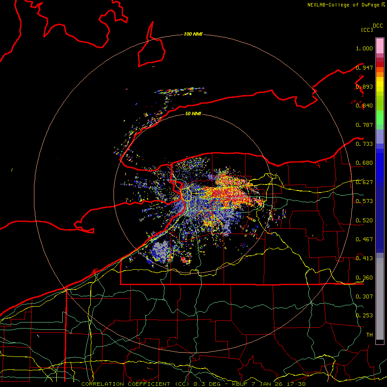Viewport: 387px width, 387px height.
Task: Pick the red segment of the color bar
Action: [380, 64]
